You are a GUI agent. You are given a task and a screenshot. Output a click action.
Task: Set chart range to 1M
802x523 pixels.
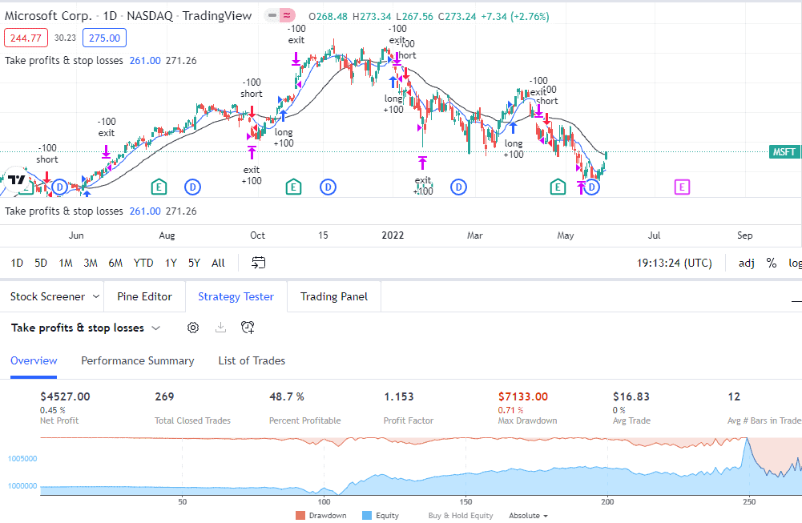[x=66, y=263]
